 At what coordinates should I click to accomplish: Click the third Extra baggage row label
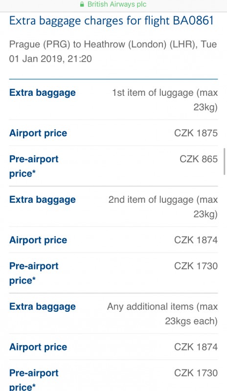43,306
